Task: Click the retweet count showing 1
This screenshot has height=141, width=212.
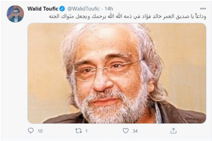Action: tap(86, 131)
